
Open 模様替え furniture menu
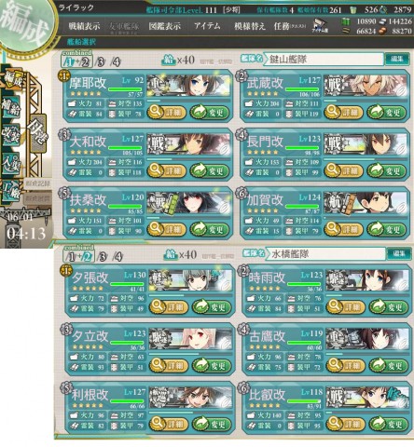click(250, 26)
